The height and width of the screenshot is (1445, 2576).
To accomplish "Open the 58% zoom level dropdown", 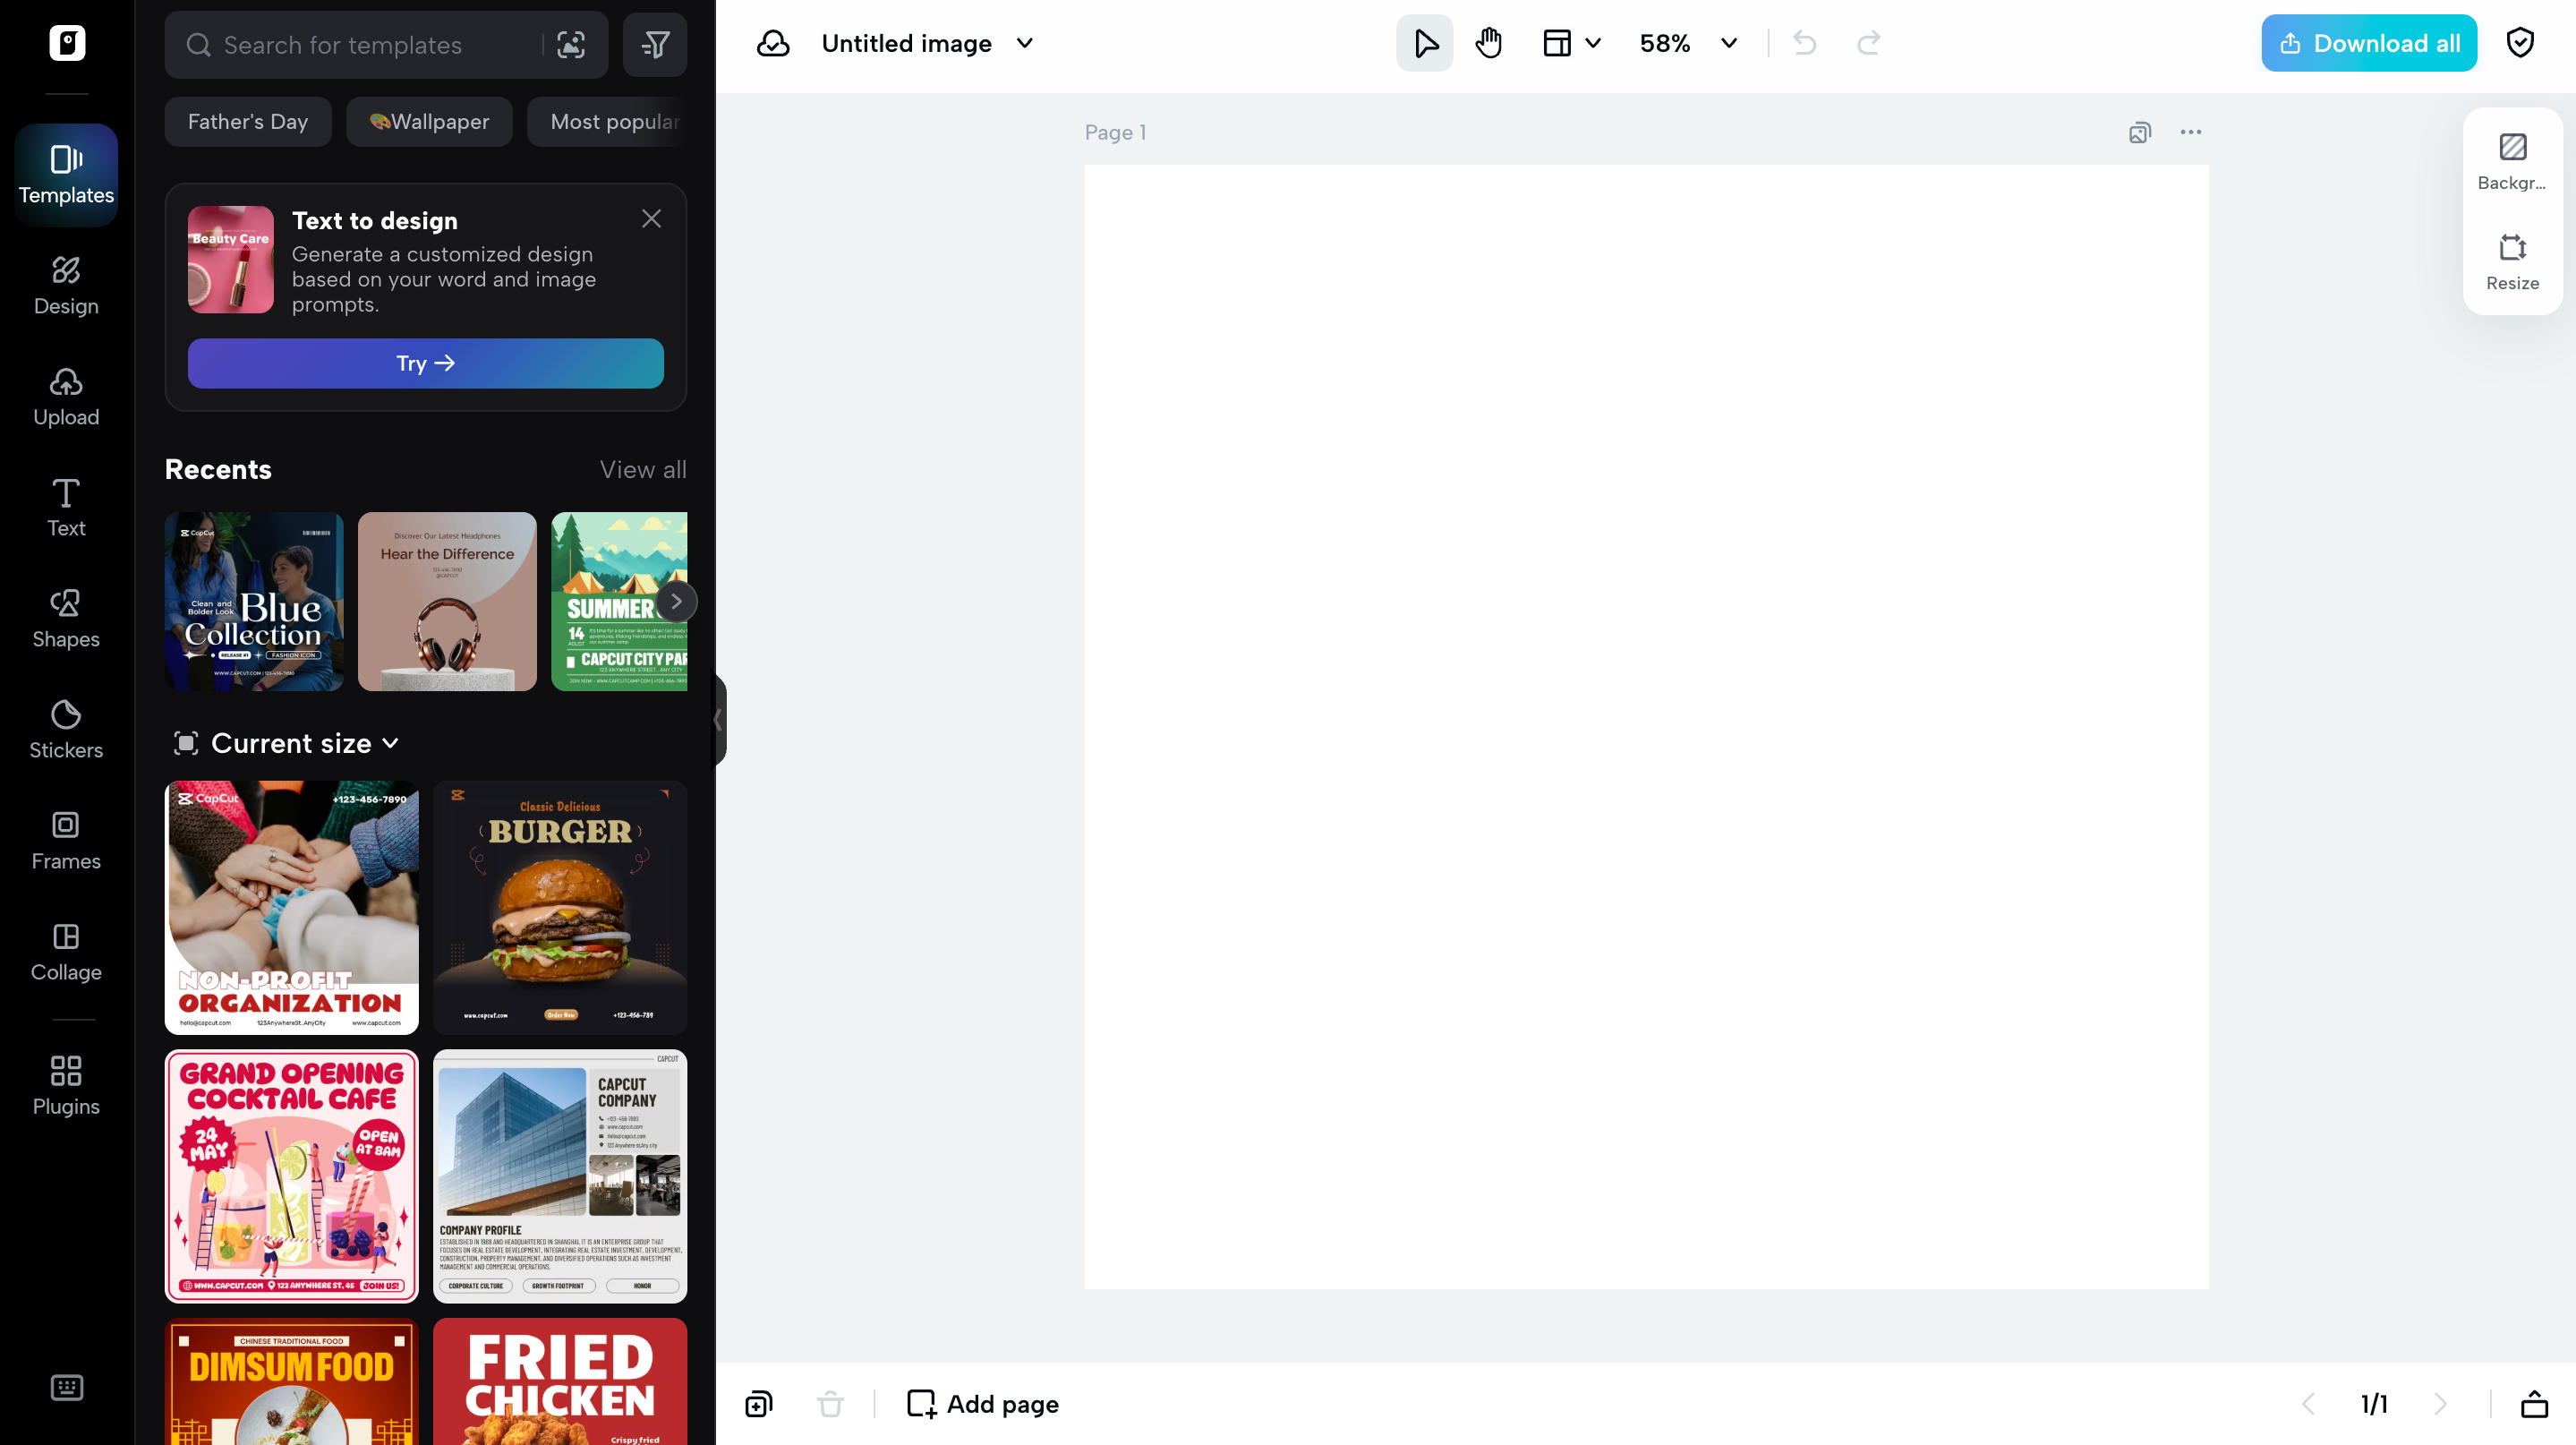I will [x=1687, y=43].
